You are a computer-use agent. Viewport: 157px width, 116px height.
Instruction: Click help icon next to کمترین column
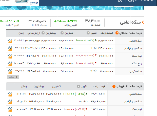[x=62, y=33]
